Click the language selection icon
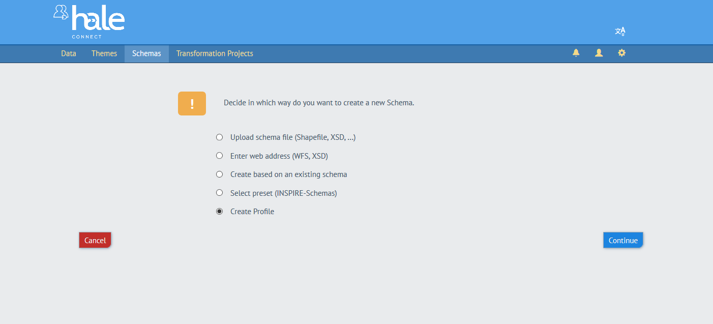 (x=620, y=31)
